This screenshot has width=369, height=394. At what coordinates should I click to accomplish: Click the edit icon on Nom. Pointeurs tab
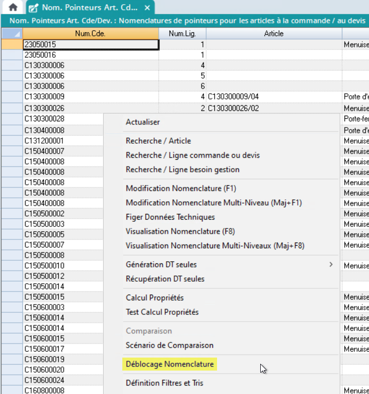pyautogui.click(x=33, y=8)
